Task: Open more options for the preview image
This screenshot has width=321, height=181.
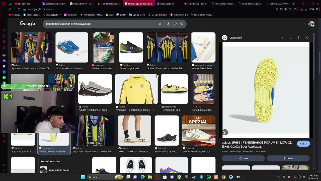Action: click(298, 38)
